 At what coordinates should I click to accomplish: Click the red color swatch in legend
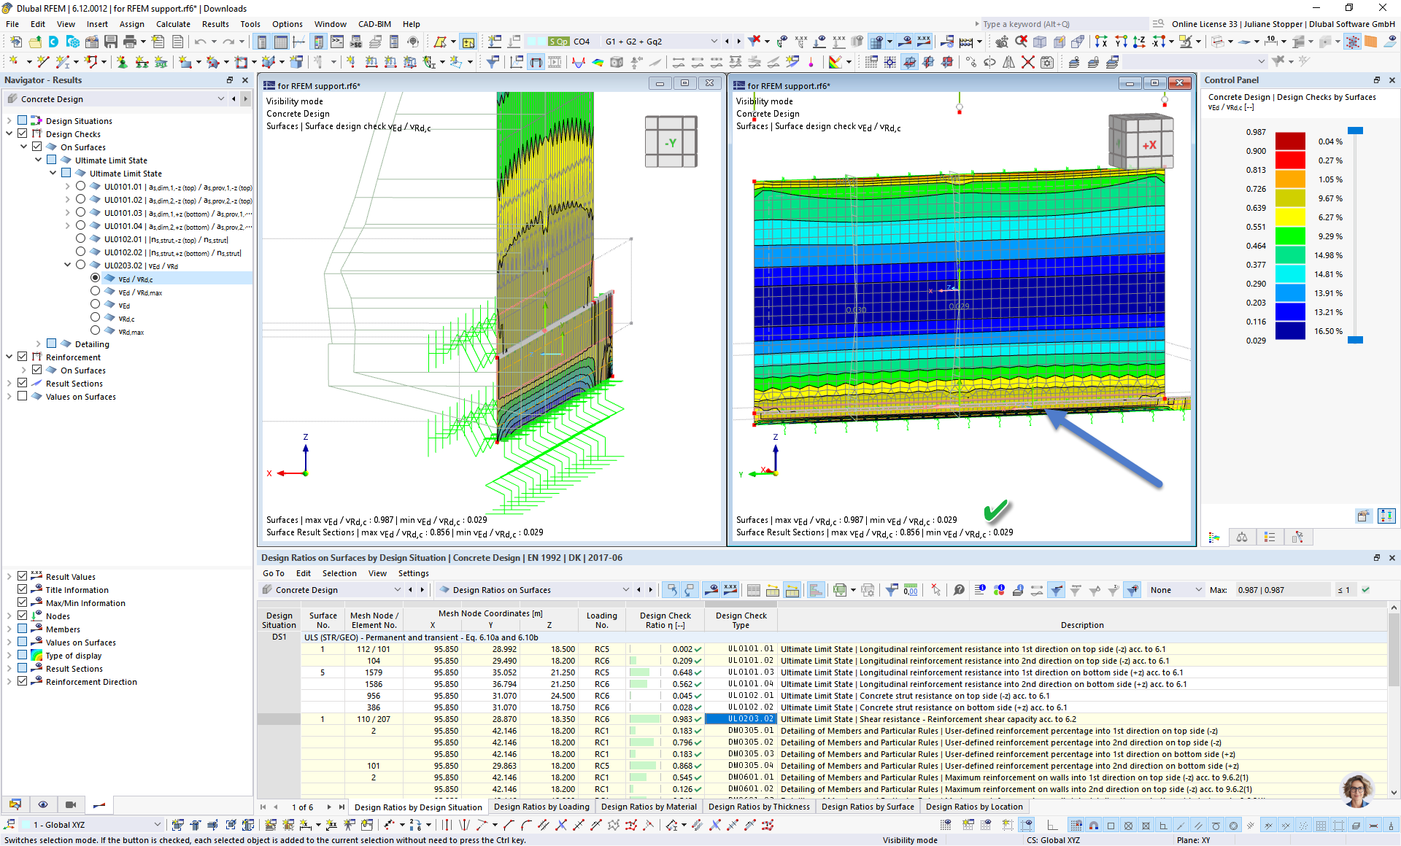(x=1290, y=160)
